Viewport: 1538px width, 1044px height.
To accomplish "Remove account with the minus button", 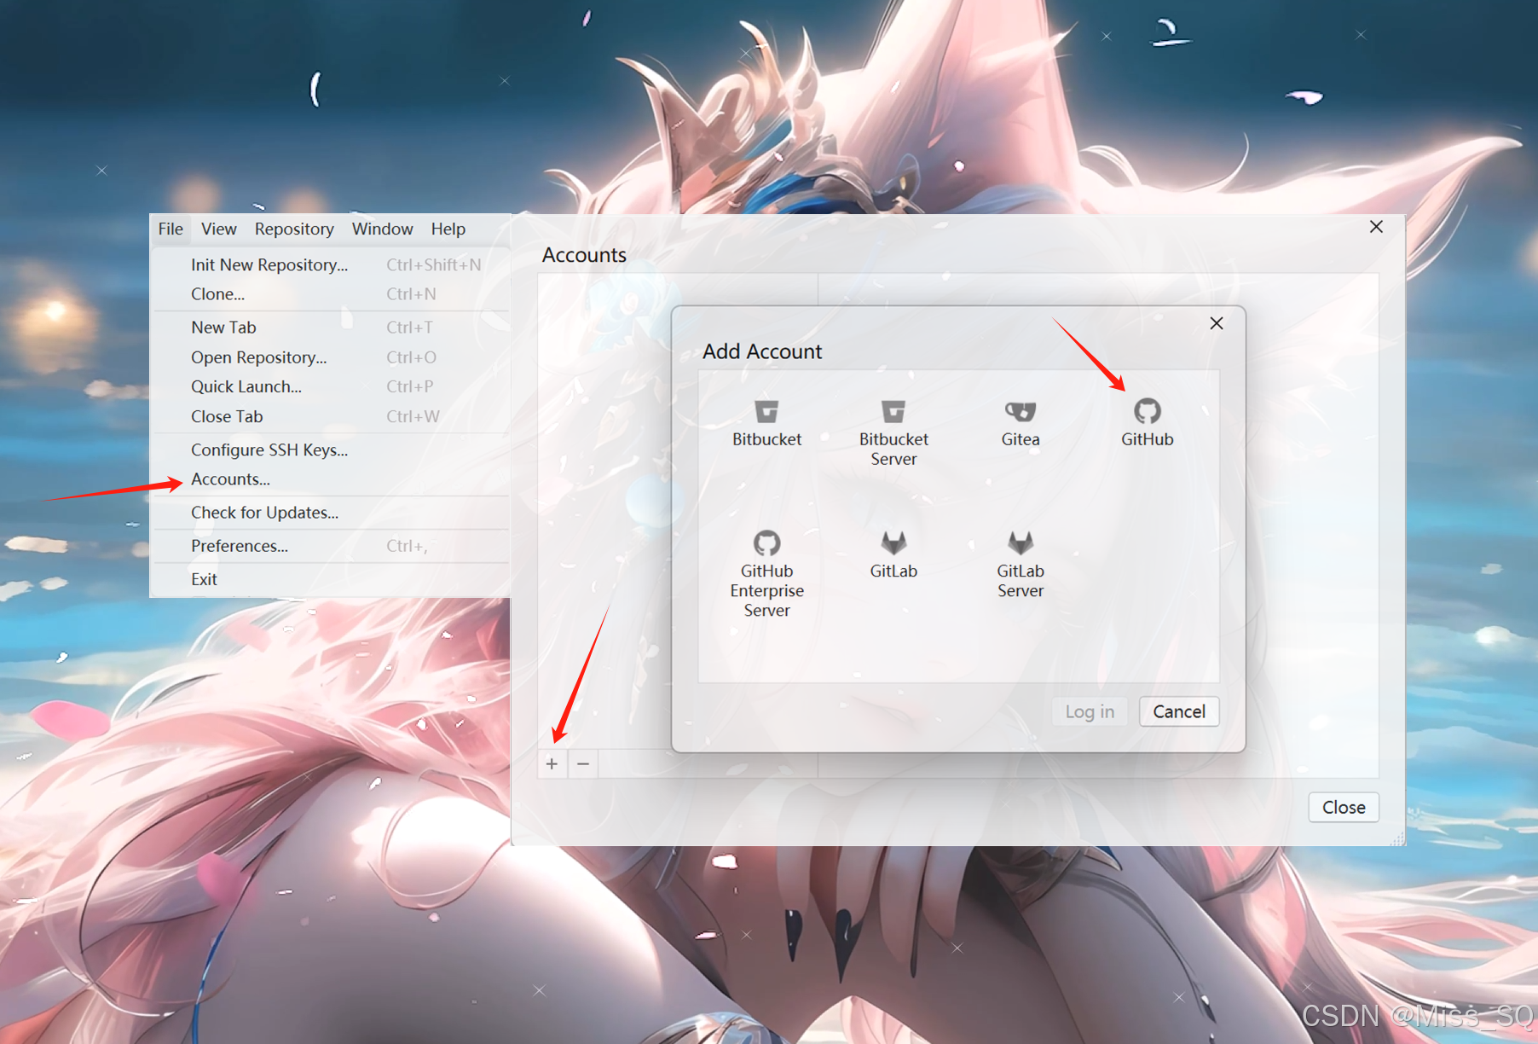I will coord(583,763).
